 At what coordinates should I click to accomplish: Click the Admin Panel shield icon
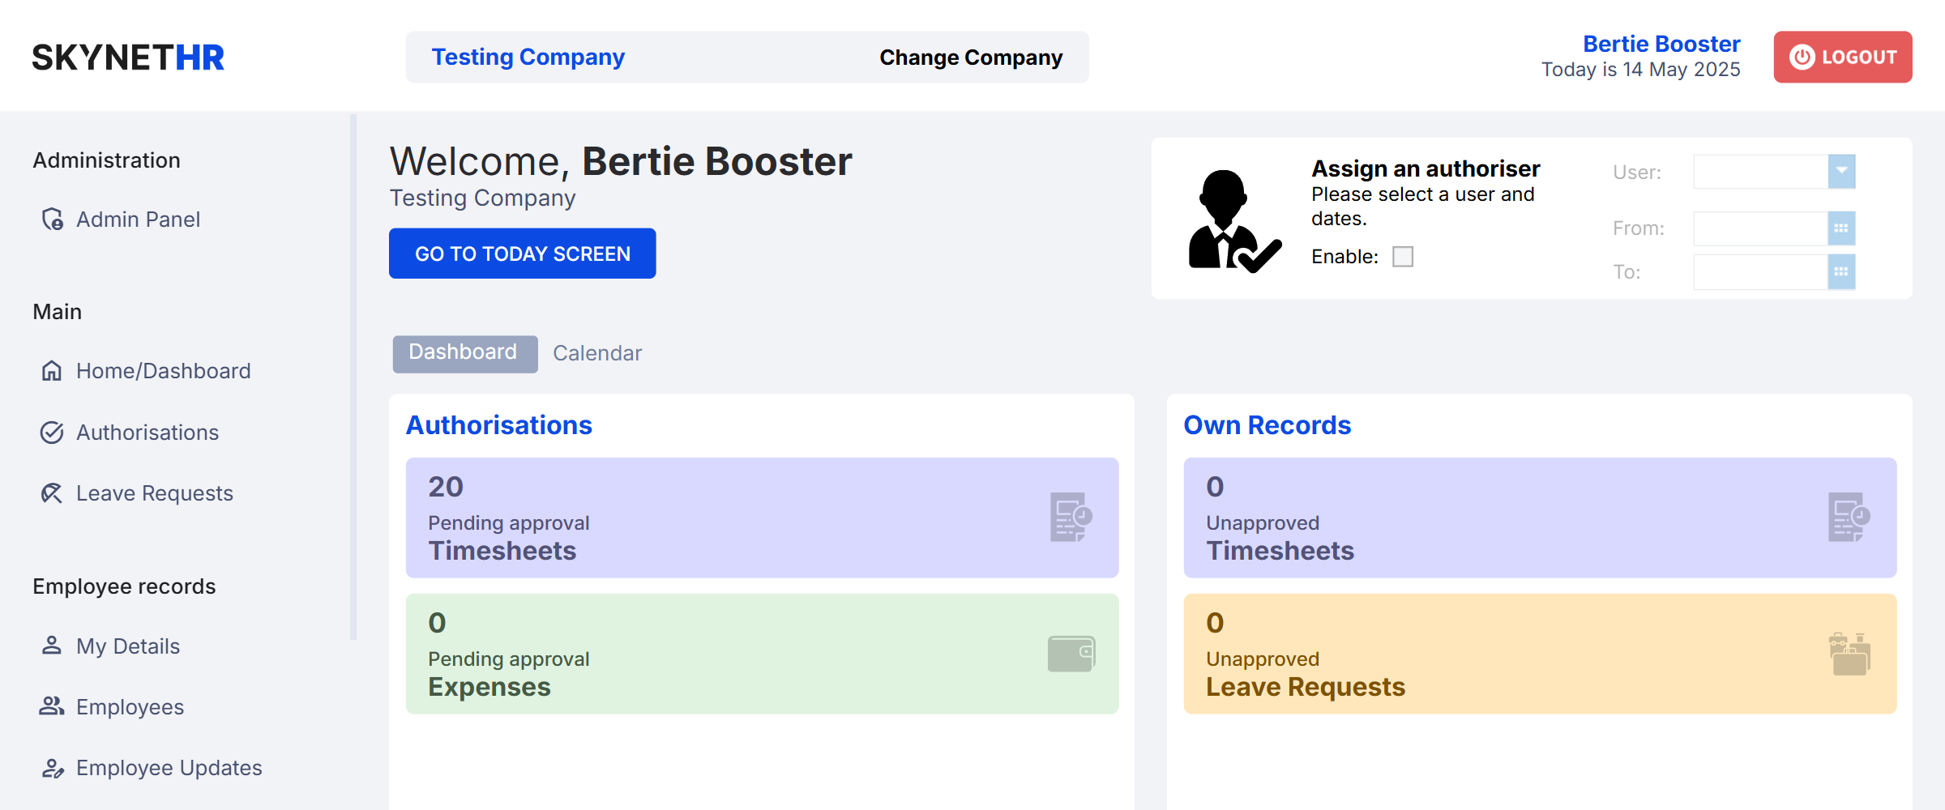53,220
